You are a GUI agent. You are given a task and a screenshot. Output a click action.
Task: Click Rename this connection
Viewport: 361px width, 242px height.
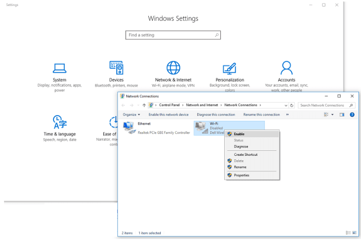coord(262,115)
